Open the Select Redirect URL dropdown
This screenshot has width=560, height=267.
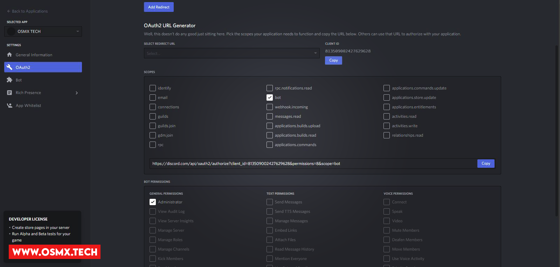point(232,53)
